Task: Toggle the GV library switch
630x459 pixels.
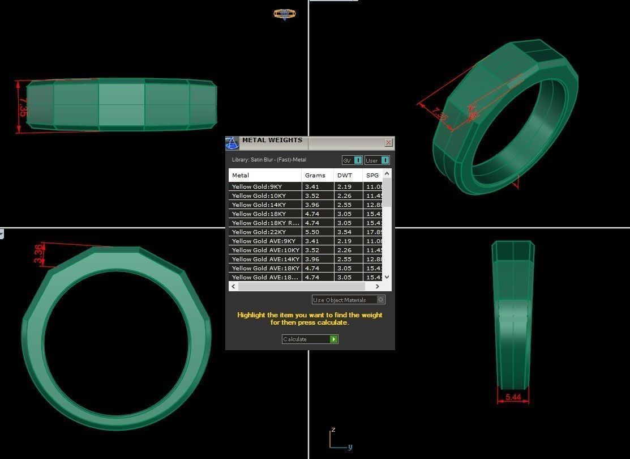Action: [x=353, y=160]
